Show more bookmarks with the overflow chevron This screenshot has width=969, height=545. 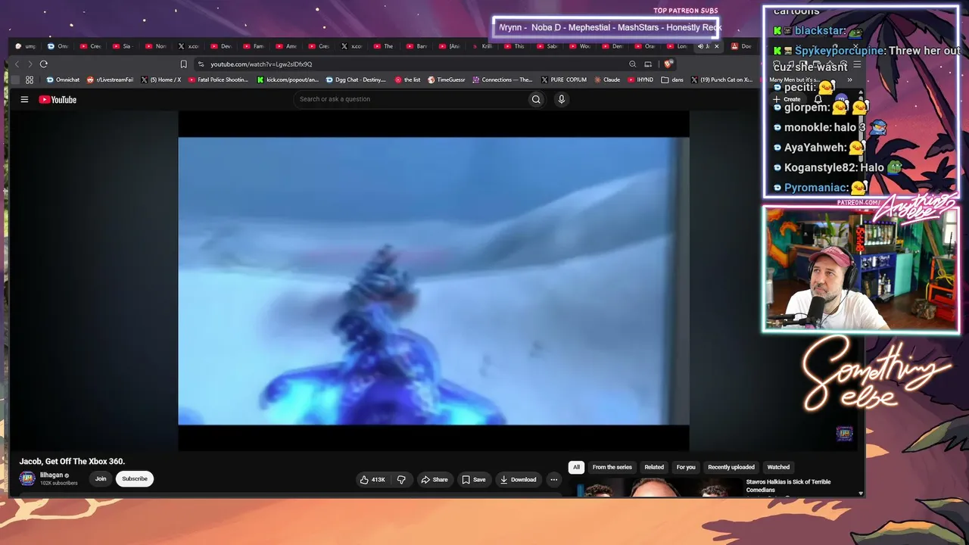(849, 79)
